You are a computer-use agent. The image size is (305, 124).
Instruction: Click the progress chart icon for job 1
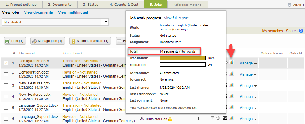[231, 62]
